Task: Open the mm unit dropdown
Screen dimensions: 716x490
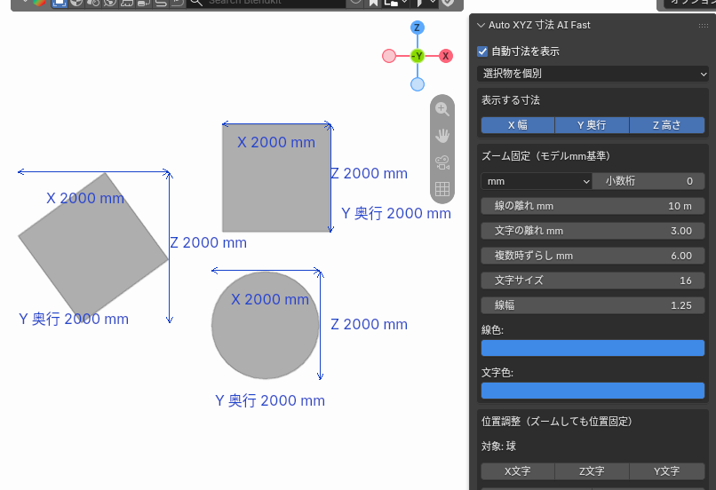Action: point(537,181)
